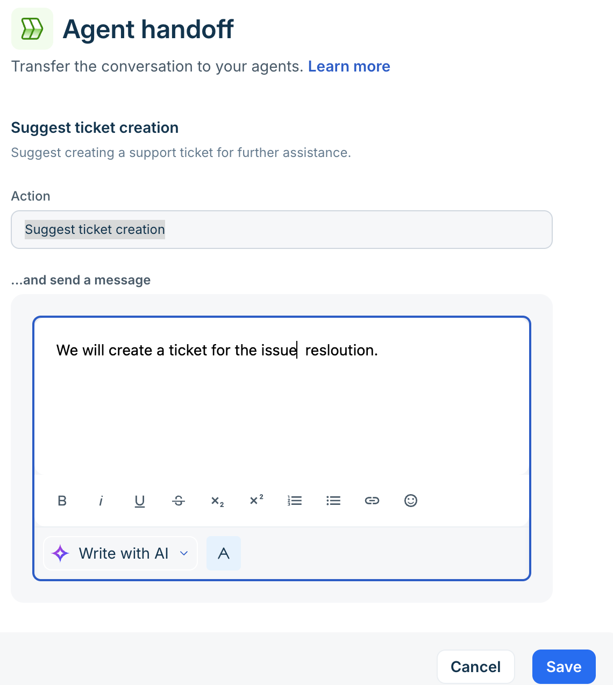Image resolution: width=613 pixels, height=685 pixels.
Task: Select the subscript formatting icon
Action: (217, 501)
